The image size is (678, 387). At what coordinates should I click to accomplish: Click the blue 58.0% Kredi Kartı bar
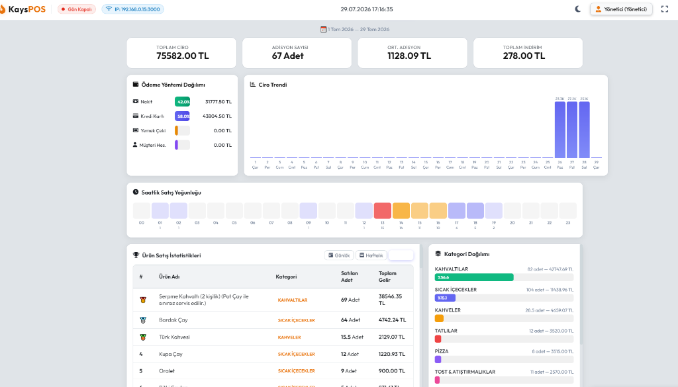[x=183, y=116]
